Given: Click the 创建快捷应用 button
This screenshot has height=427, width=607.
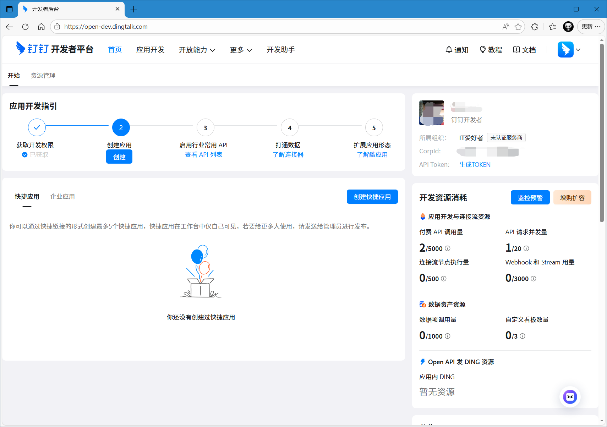Looking at the screenshot, I should coord(372,197).
